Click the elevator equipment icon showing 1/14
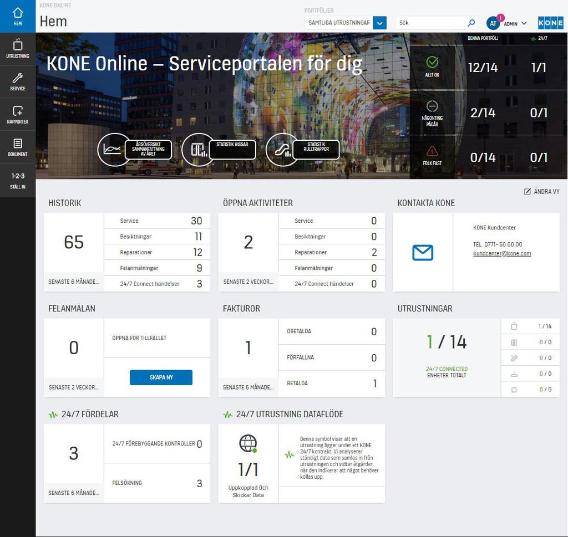 tap(514, 326)
